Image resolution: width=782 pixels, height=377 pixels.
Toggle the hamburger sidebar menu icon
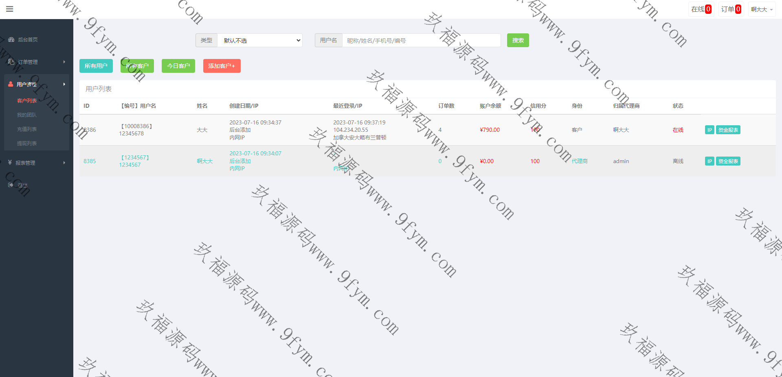[x=10, y=9]
